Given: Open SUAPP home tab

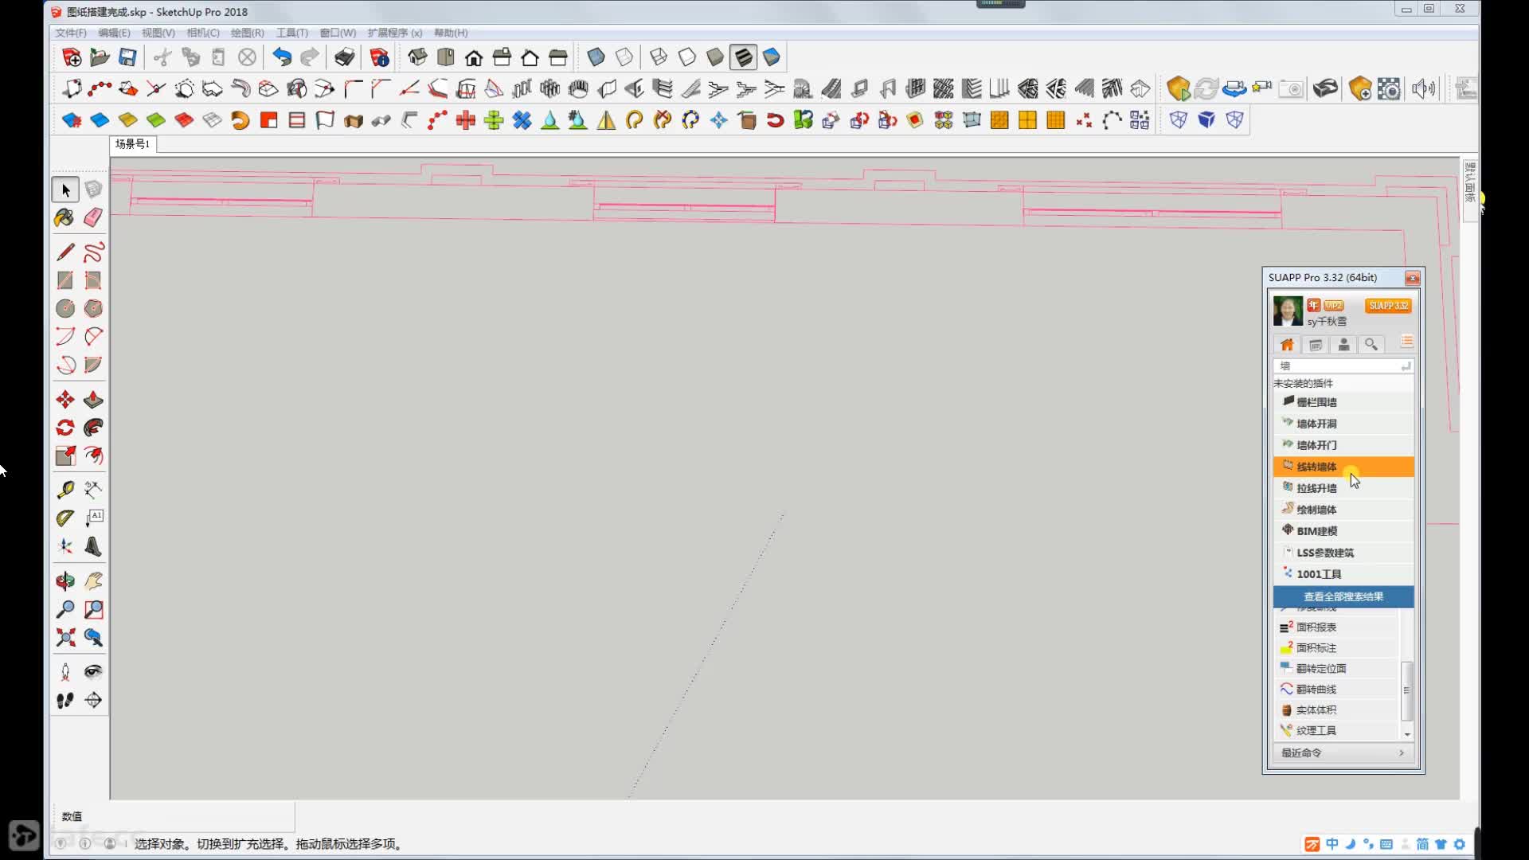Looking at the screenshot, I should pos(1287,344).
